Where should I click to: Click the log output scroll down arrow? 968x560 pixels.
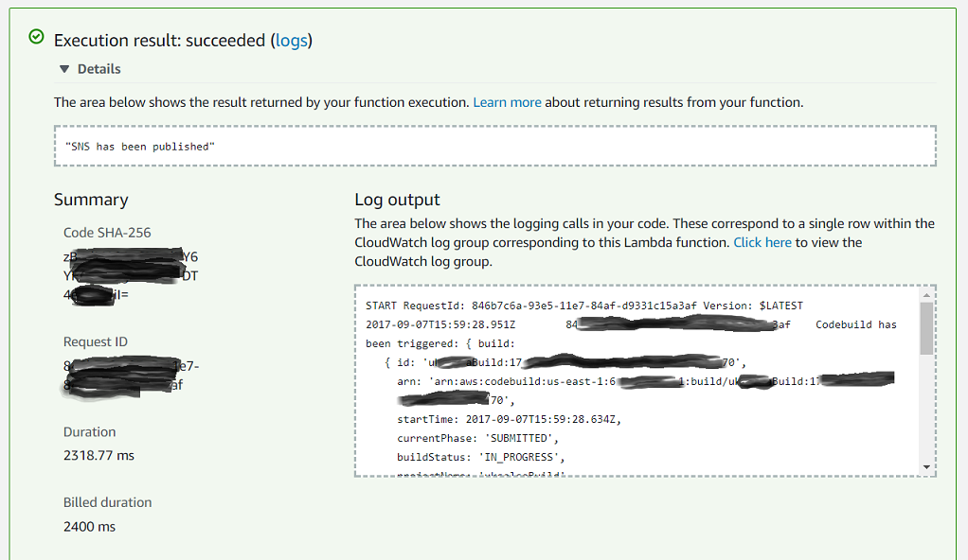pyautogui.click(x=926, y=466)
